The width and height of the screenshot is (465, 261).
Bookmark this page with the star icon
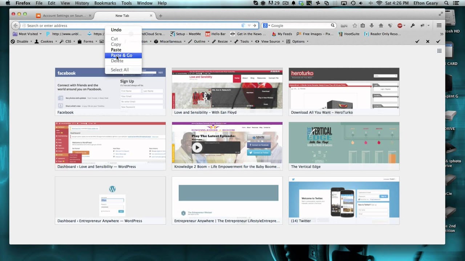tap(355, 26)
